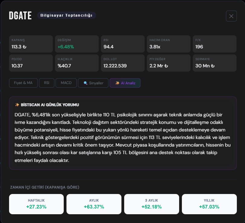This screenshot has height=223, width=245.
Task: Click the 3 AYLIK +52.18% return card
Action: [152, 204]
